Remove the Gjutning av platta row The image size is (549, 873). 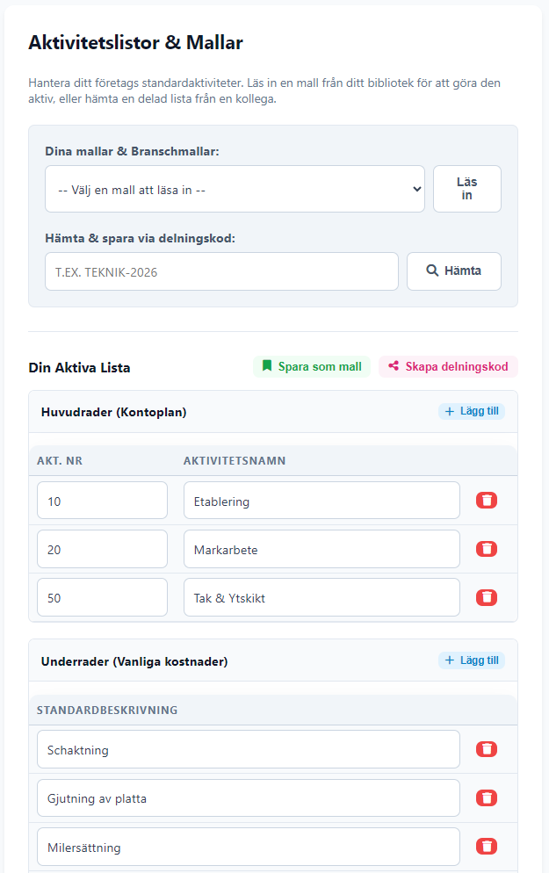tap(486, 798)
